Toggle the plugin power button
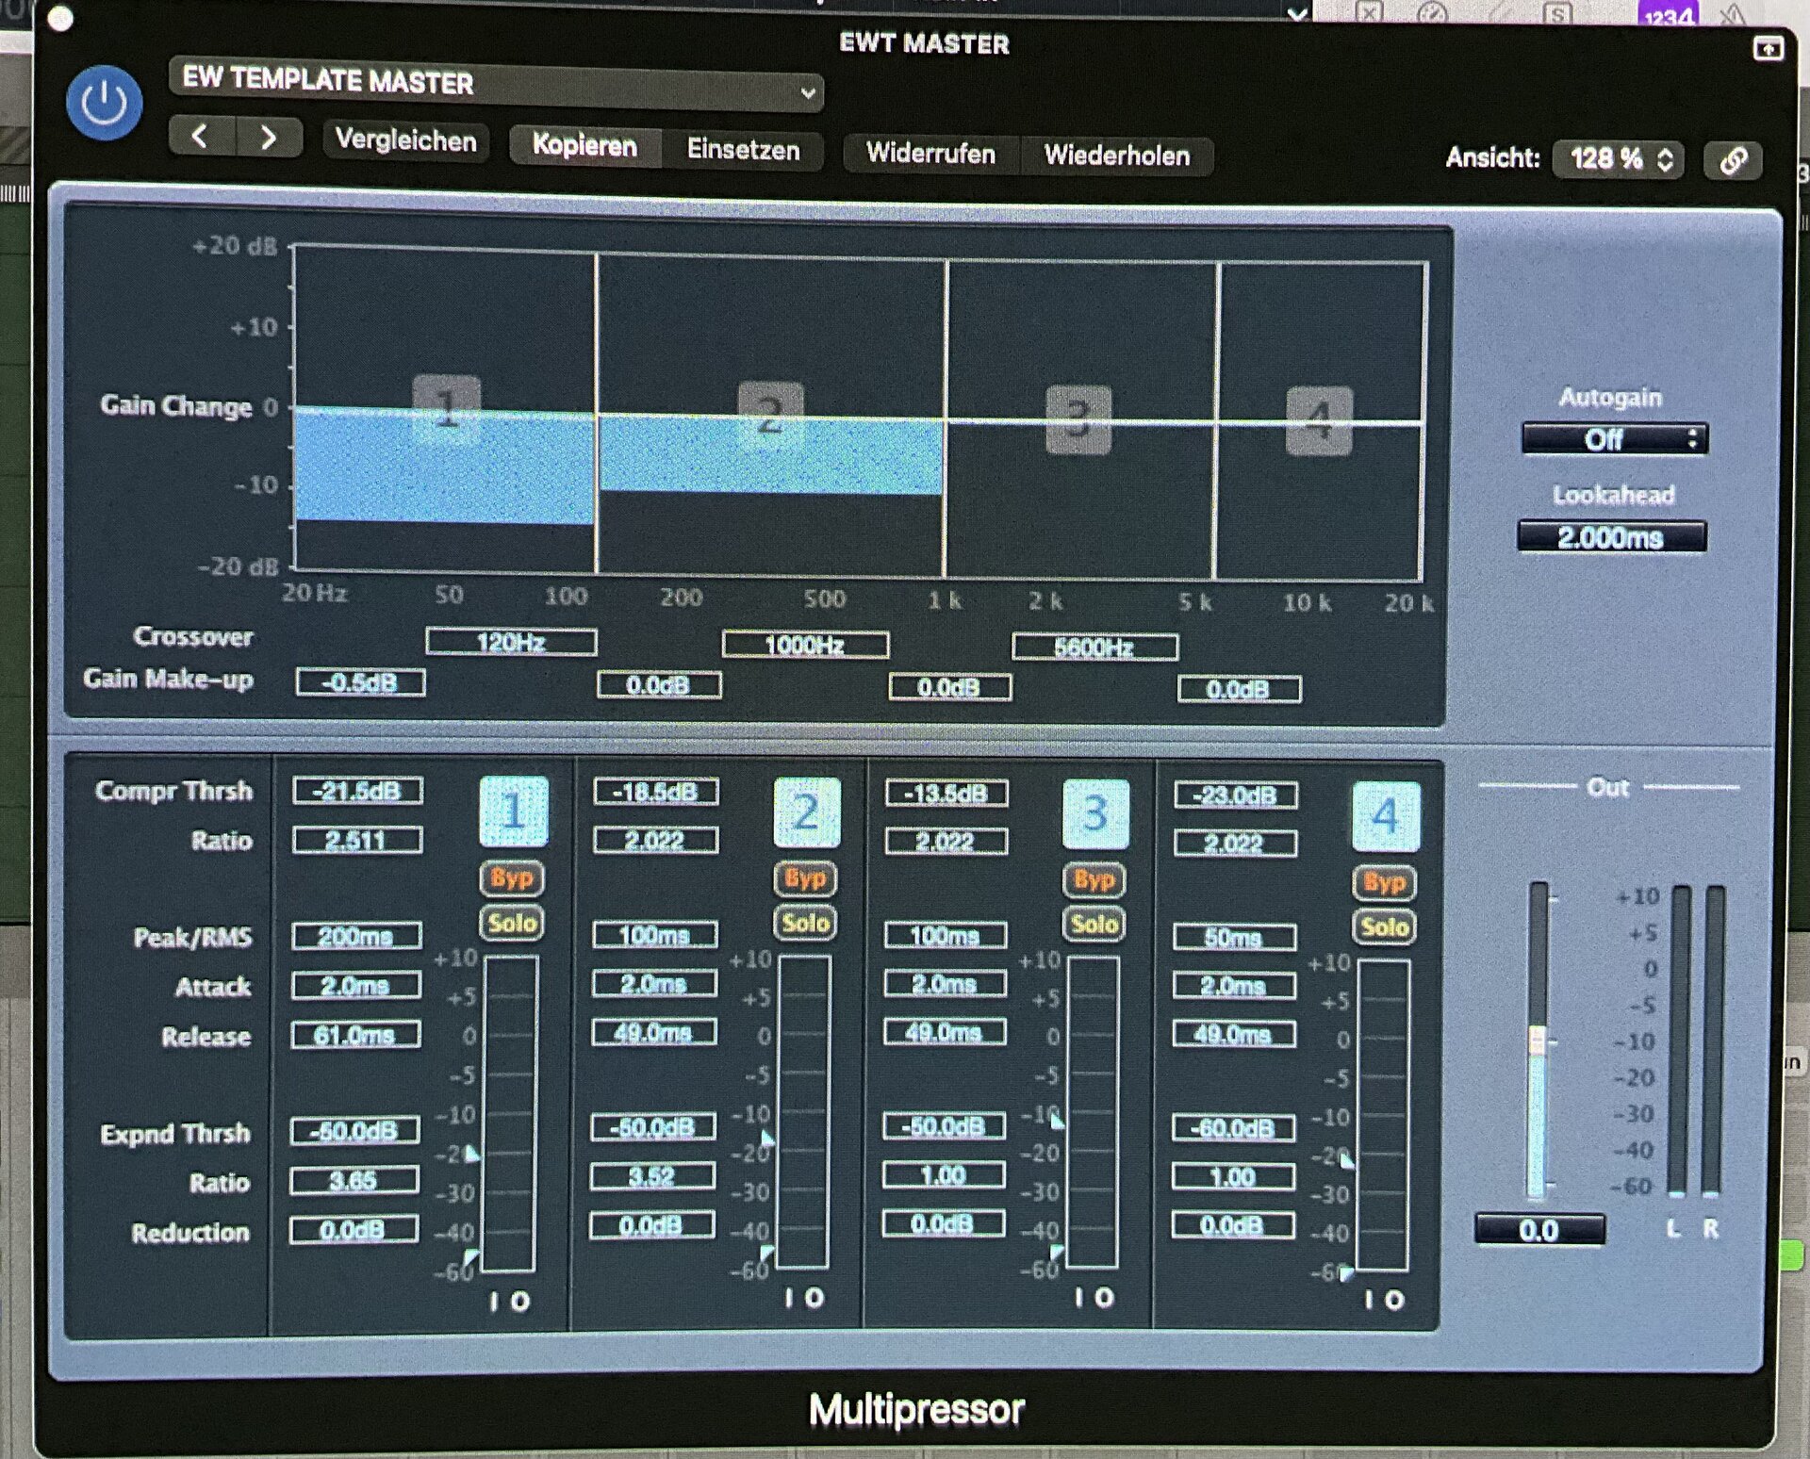The image size is (1810, 1459). coord(104,103)
